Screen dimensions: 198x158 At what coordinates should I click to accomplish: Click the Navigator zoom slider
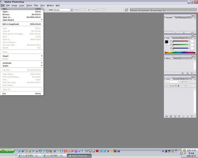[183, 32]
